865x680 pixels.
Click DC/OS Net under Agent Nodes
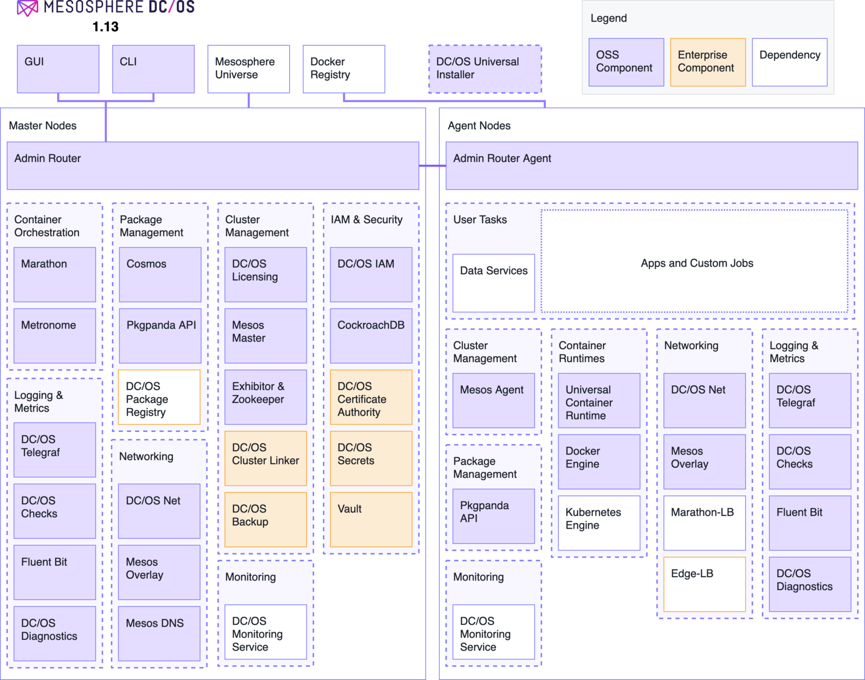pyautogui.click(x=704, y=401)
